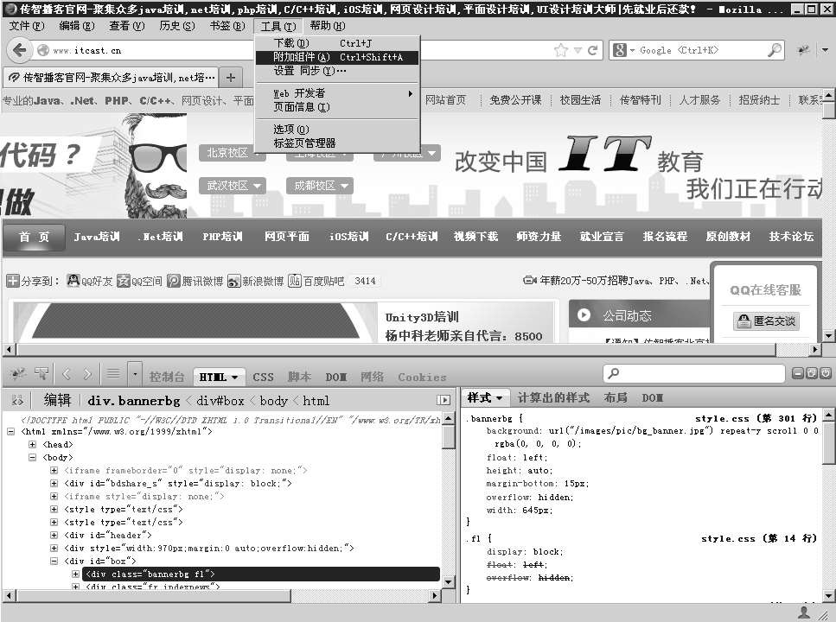Switch to the 计算出的样式 side tab
The image size is (836, 622).
click(x=553, y=397)
